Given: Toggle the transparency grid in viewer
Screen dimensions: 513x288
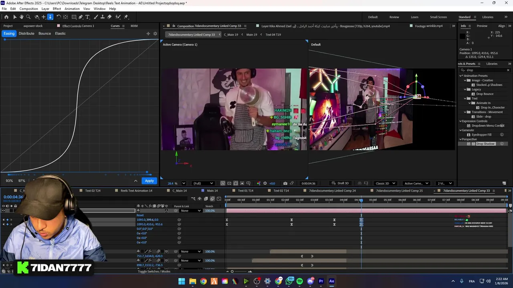Looking at the screenshot, I should 229,183.
